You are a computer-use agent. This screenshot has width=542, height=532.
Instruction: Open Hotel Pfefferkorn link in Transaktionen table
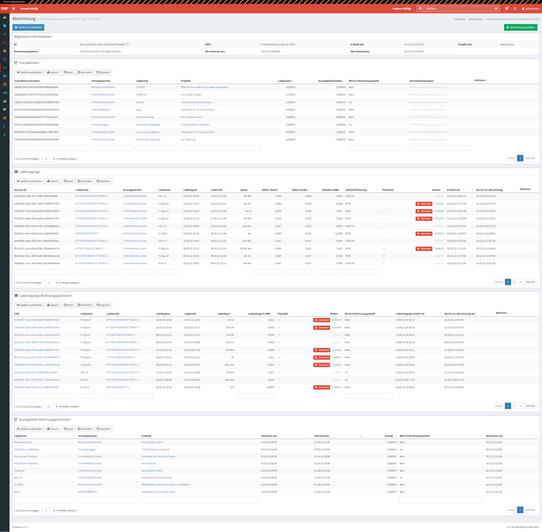(101, 110)
